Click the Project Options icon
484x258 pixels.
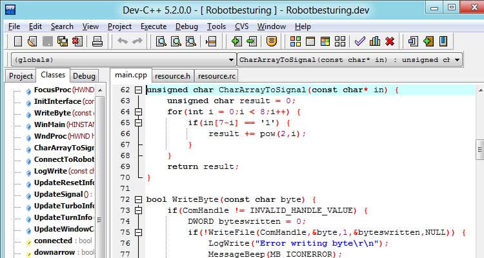tap(271, 41)
